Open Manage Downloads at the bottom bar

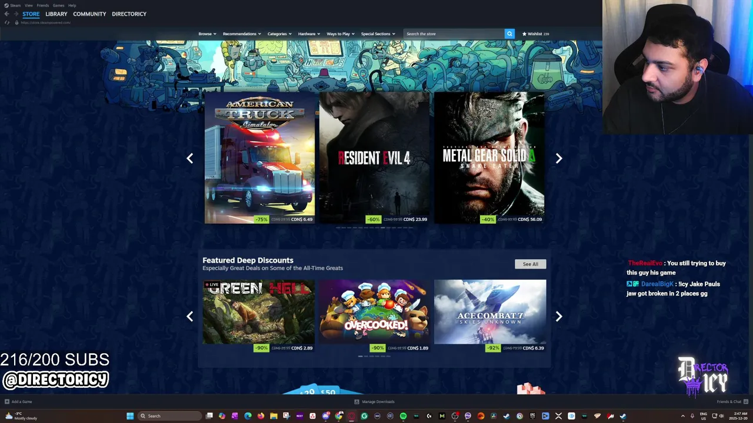click(374, 402)
